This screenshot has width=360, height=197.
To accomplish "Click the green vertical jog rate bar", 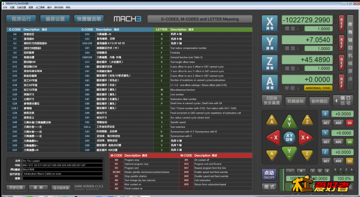I will click(x=282, y=180).
